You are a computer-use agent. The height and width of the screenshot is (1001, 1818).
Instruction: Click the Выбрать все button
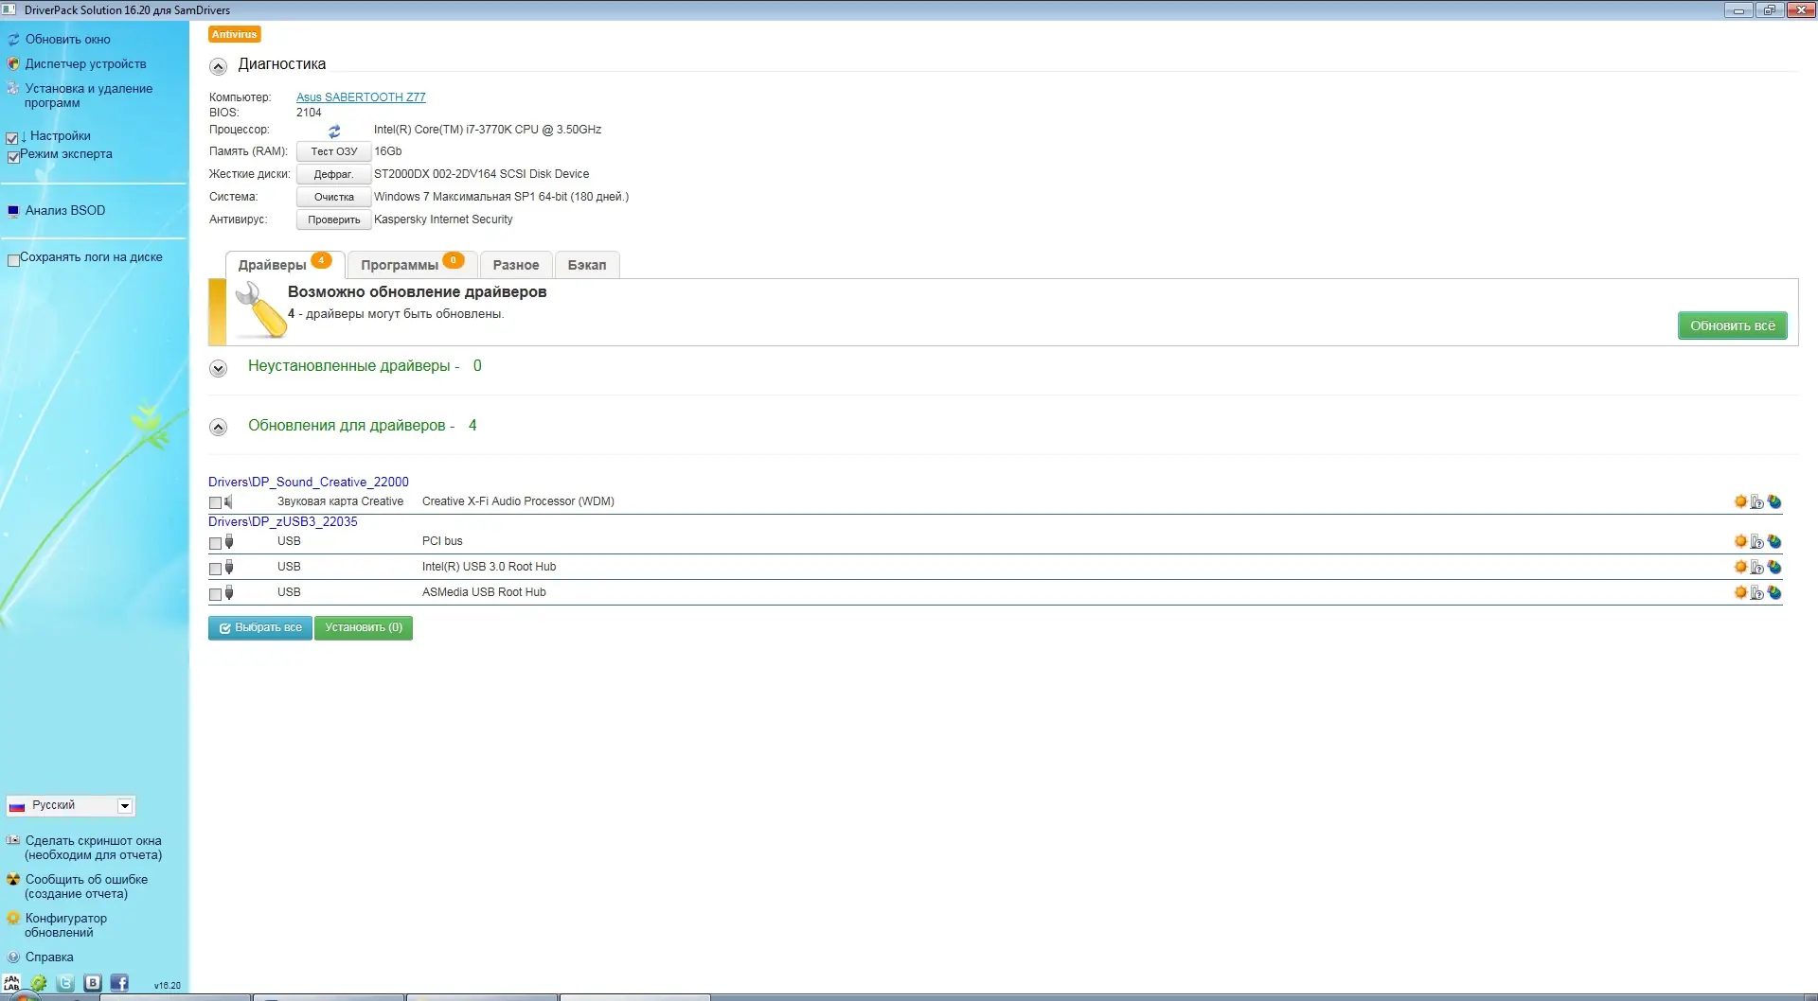click(260, 627)
